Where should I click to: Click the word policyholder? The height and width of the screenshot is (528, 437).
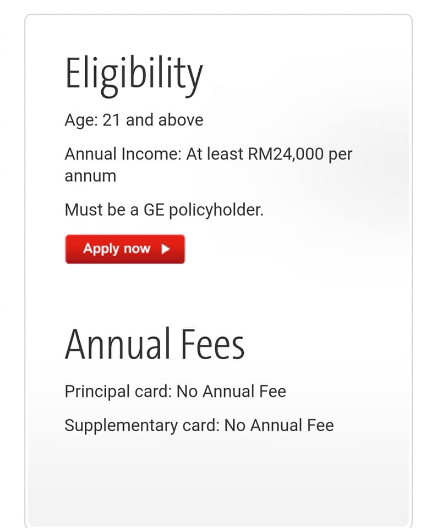click(216, 210)
